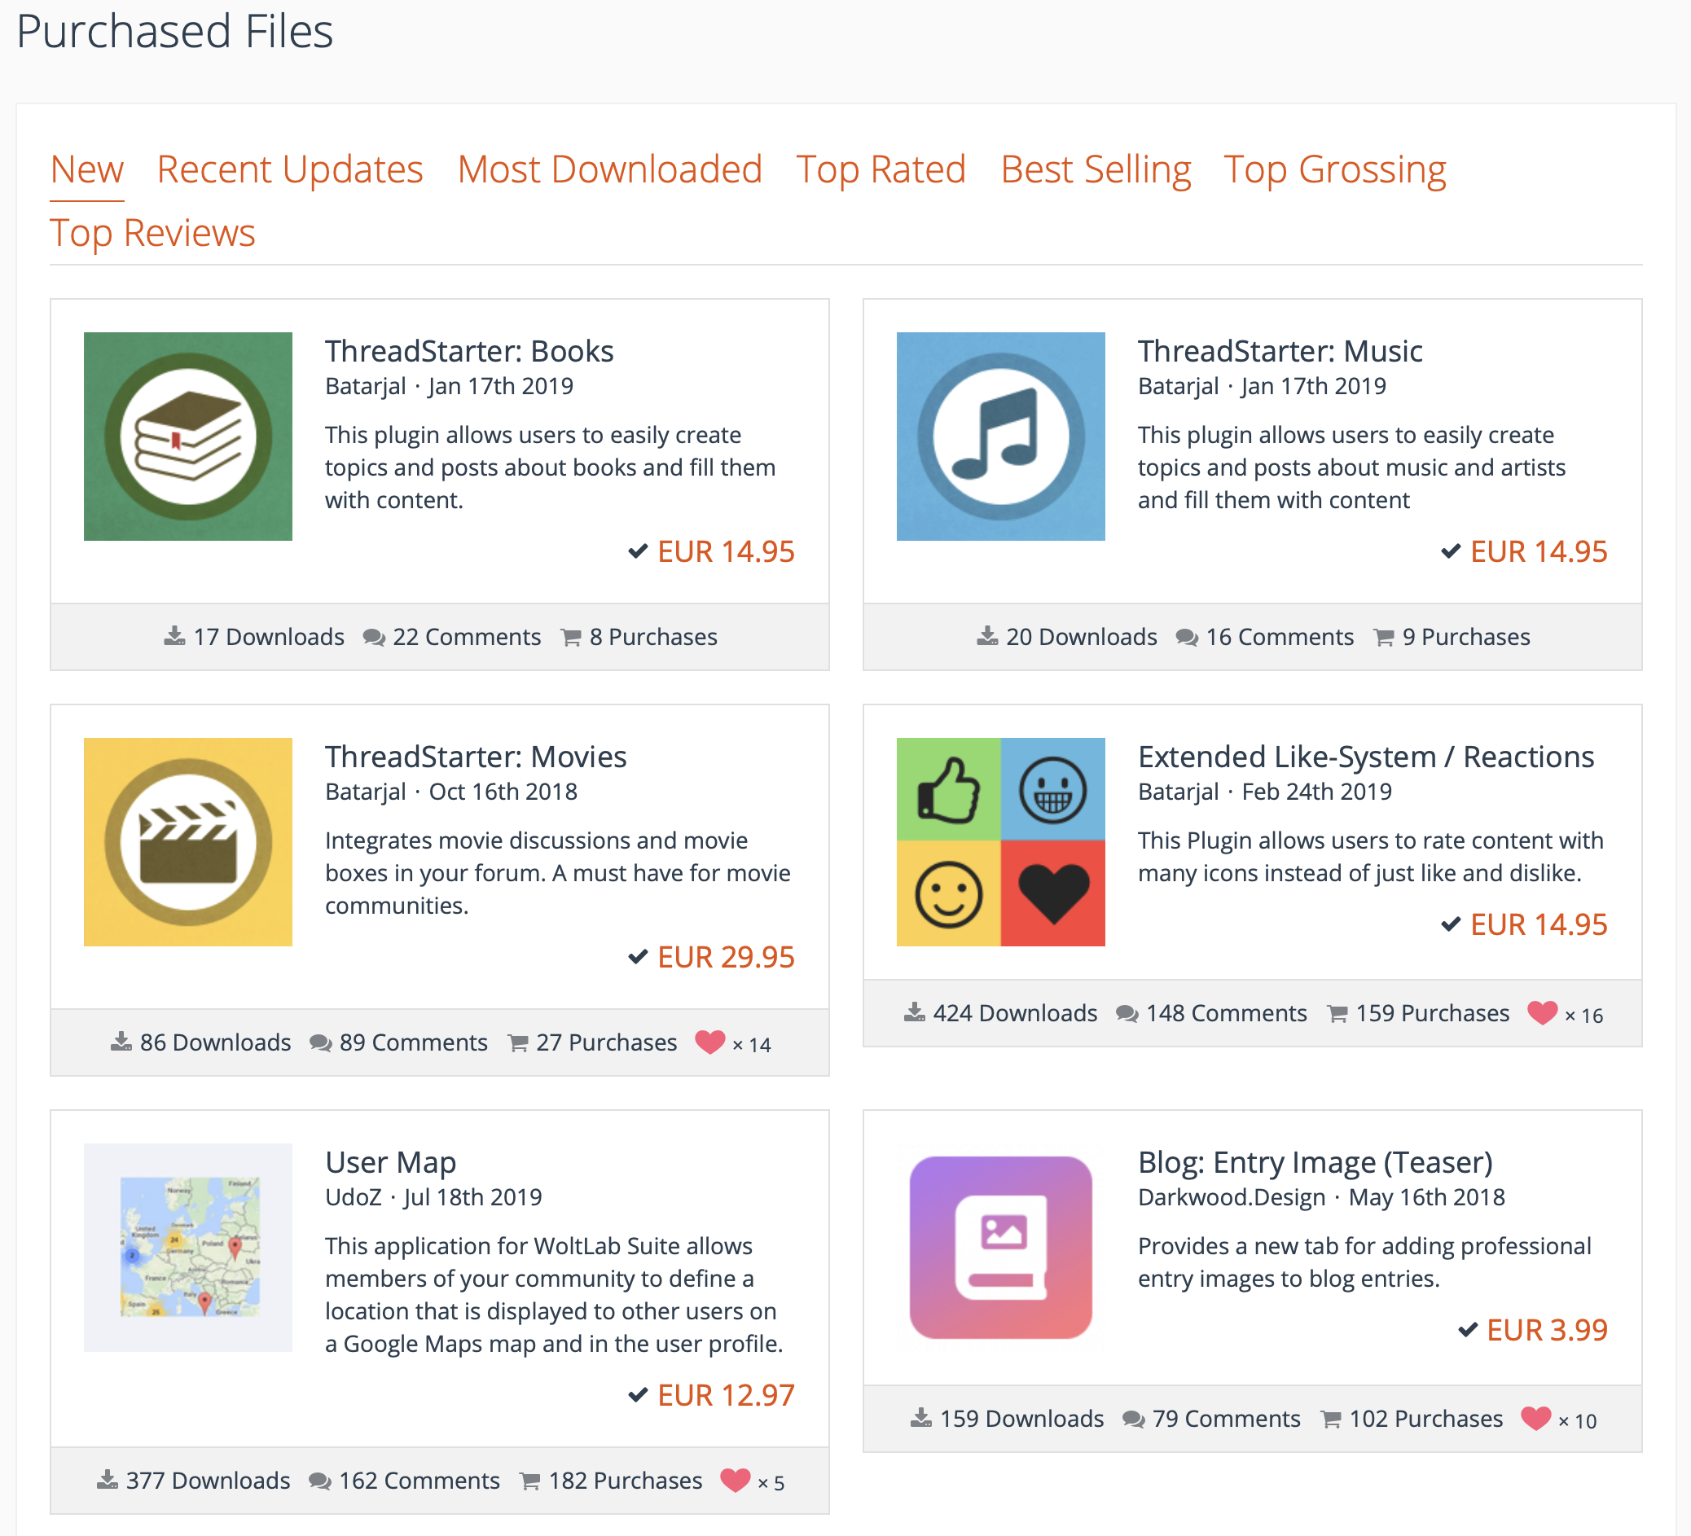Image resolution: width=1691 pixels, height=1536 pixels.
Task: Switch to the Recent Updates tab
Action: coord(289,169)
